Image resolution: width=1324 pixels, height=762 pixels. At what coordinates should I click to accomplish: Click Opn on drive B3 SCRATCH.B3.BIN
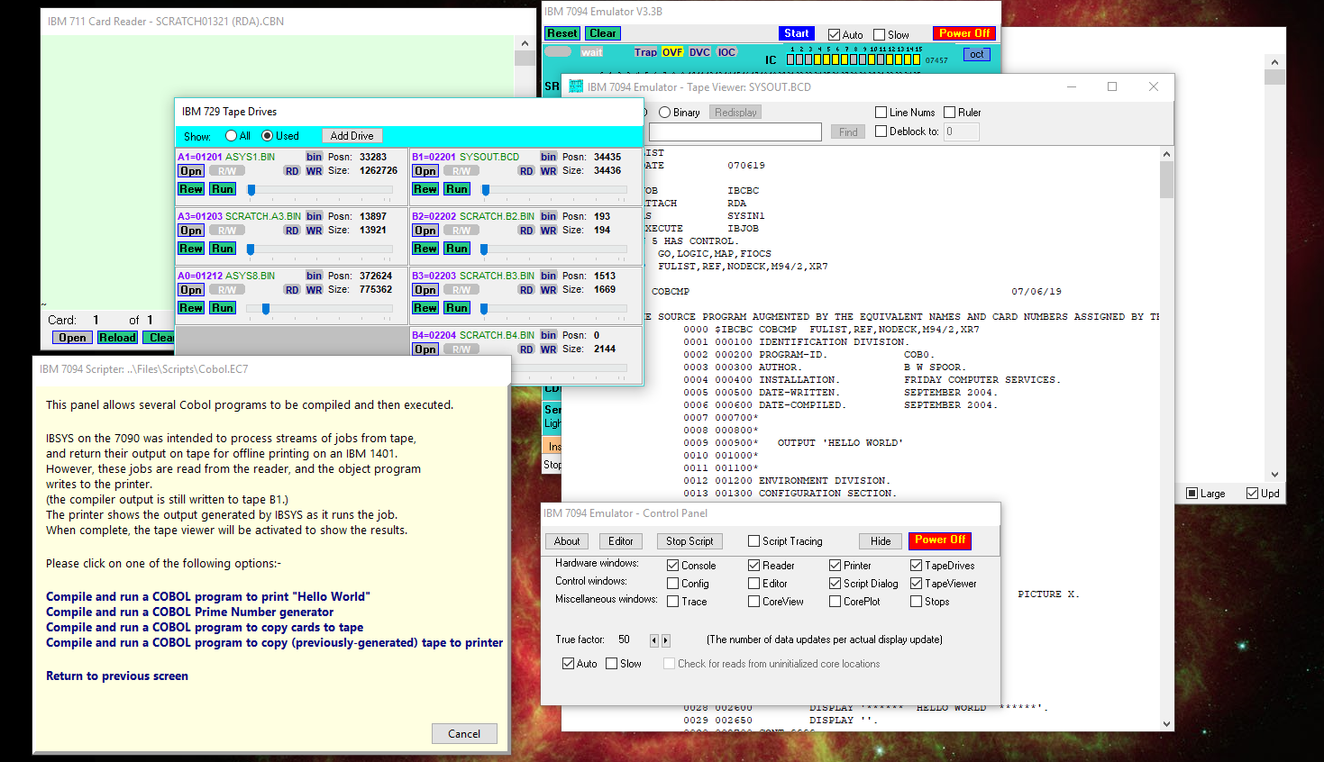[x=425, y=290]
